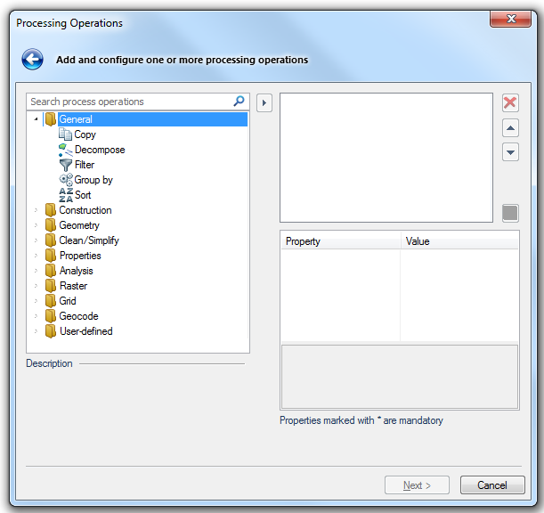The image size is (544, 513).
Task: Select the Geocode tree item
Action: tap(78, 316)
